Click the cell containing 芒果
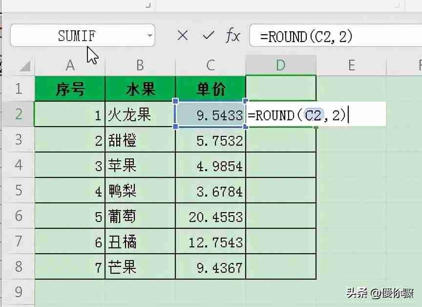 pos(140,266)
